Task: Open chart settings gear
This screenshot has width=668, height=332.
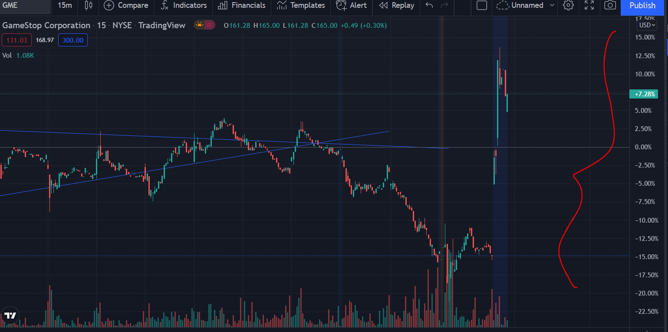Action: point(568,5)
